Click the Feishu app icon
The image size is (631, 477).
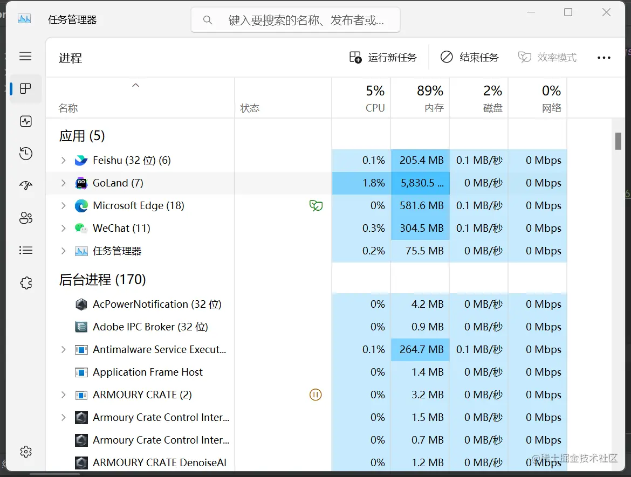(81, 161)
